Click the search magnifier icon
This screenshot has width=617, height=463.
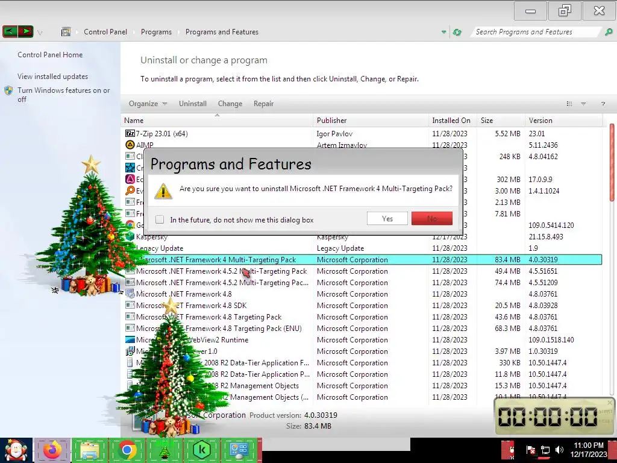(x=609, y=32)
